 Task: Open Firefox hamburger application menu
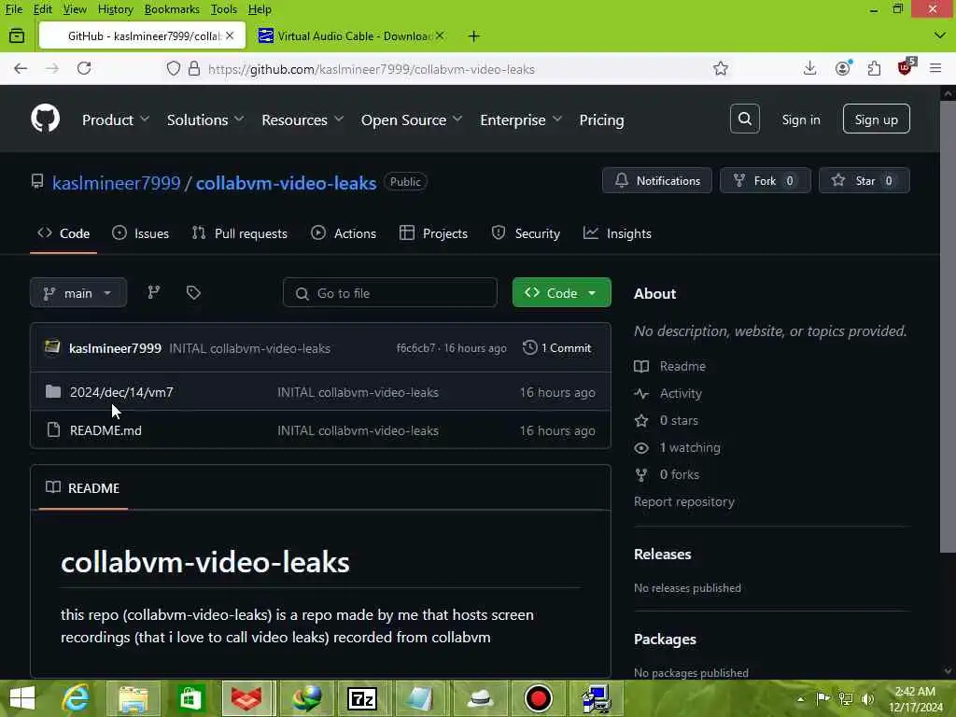(x=935, y=68)
